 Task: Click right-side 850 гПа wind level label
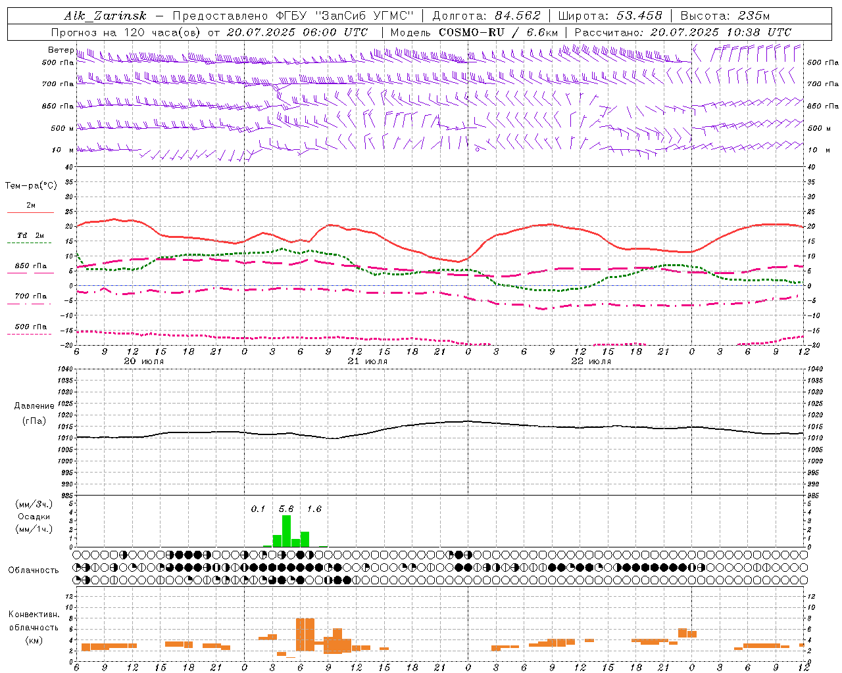point(823,106)
